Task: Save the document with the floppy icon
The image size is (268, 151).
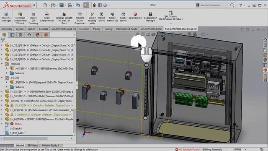Action: [x=62, y=5]
